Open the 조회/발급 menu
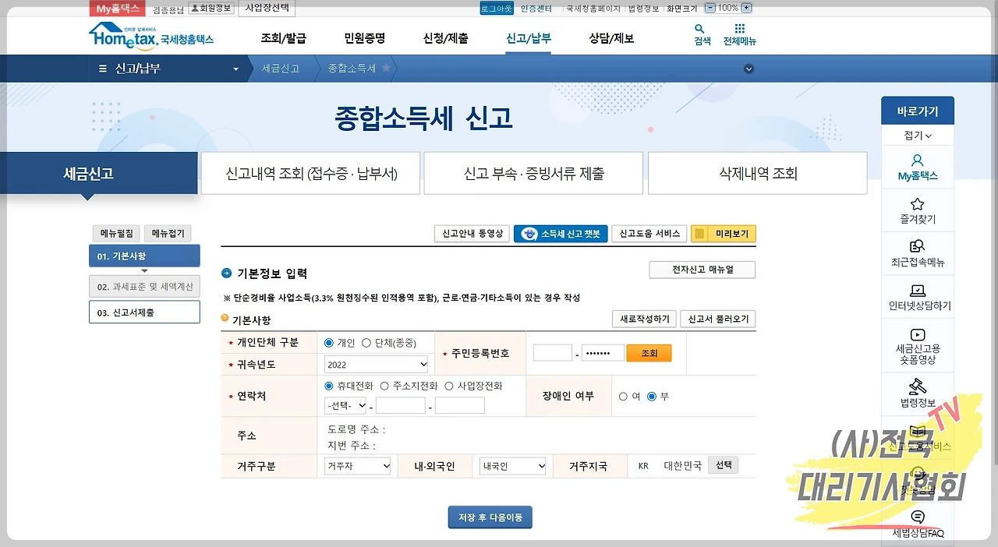The width and height of the screenshot is (998, 547). pyautogui.click(x=283, y=38)
